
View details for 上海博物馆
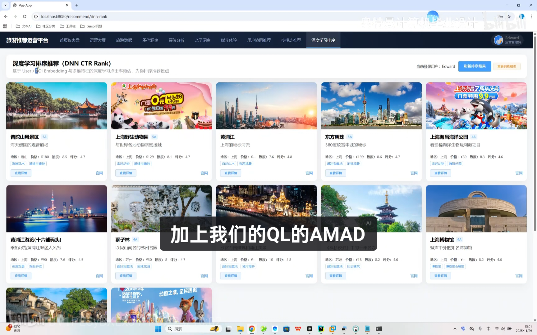point(440,276)
